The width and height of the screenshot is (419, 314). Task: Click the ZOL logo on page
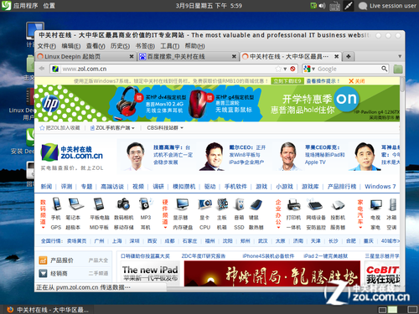(x=72, y=152)
